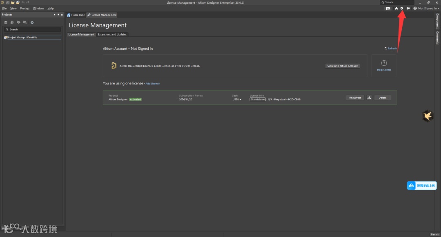The height and width of the screenshot is (237, 441).
Task: Click the compile documents icon in Projects toolbar
Action: (x=12, y=22)
